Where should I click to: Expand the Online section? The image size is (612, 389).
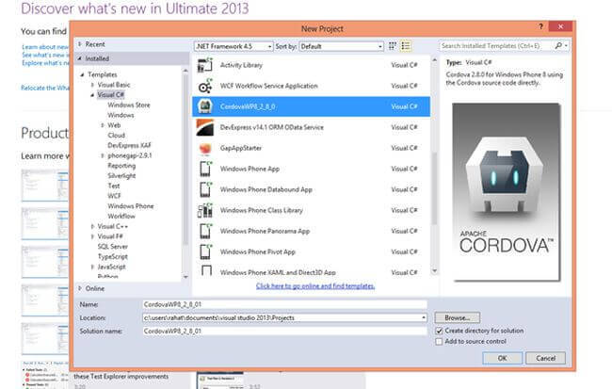pyautogui.click(x=80, y=288)
